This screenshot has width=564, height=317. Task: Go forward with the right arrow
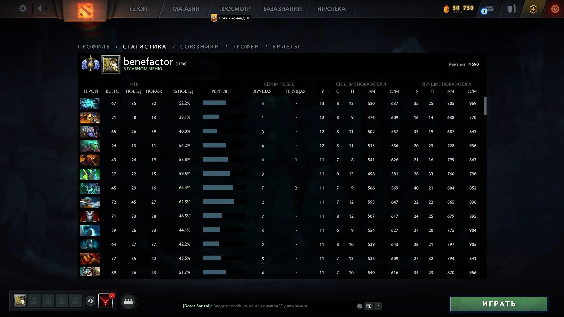[46, 9]
